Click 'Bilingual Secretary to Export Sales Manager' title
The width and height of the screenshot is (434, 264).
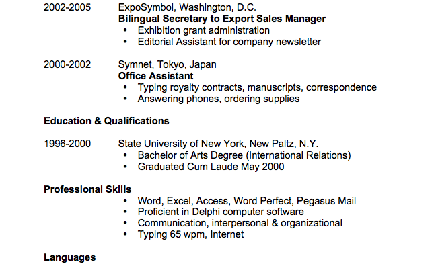[222, 19]
